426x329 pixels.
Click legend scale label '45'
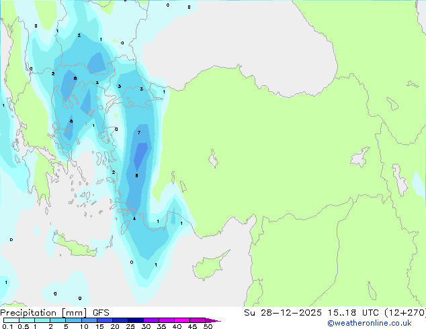coord(192,326)
